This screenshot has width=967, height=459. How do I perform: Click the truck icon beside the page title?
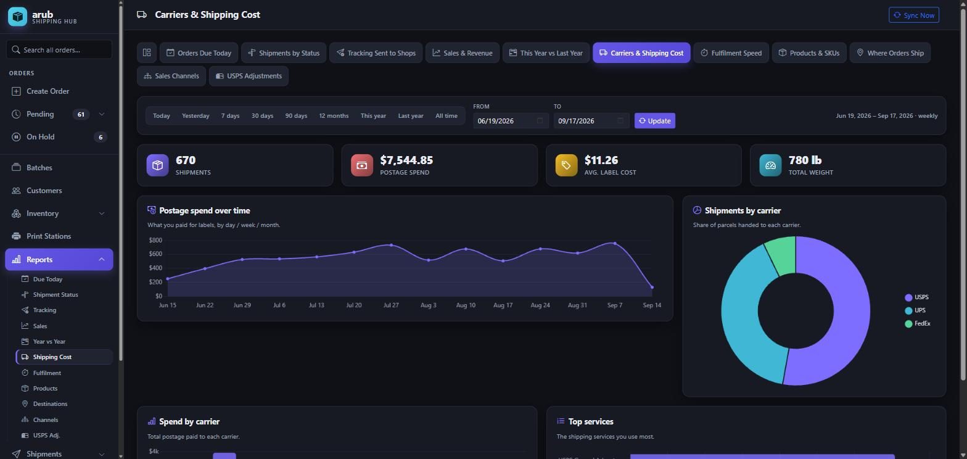click(142, 15)
